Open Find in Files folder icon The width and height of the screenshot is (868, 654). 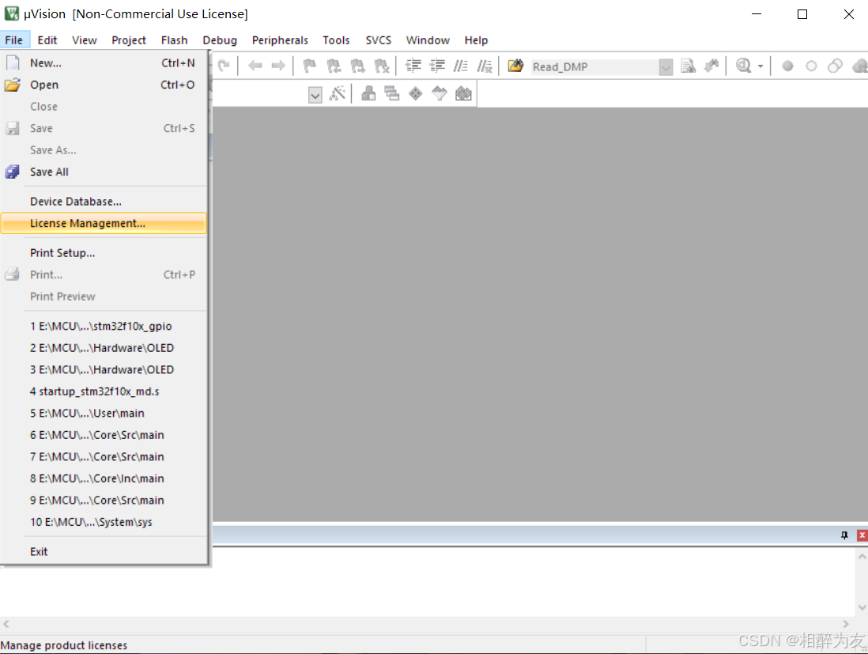(516, 66)
